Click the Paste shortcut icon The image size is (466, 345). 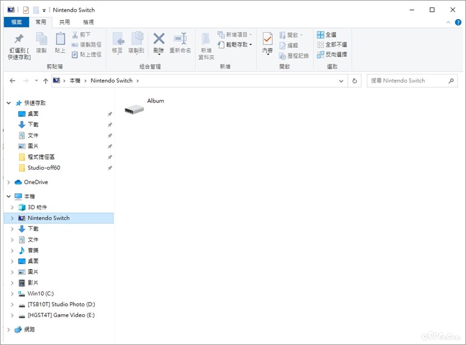(x=75, y=55)
